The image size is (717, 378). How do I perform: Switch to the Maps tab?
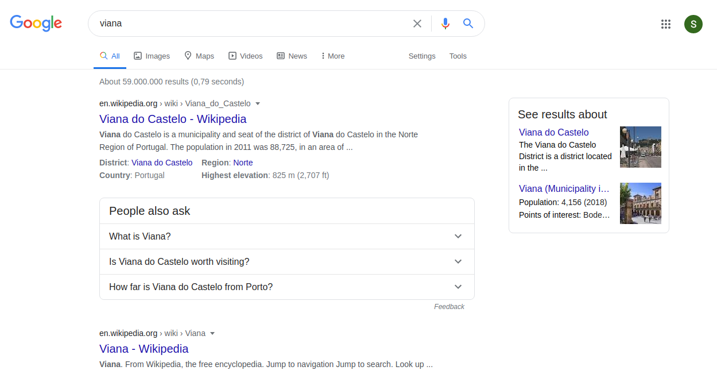coord(199,56)
